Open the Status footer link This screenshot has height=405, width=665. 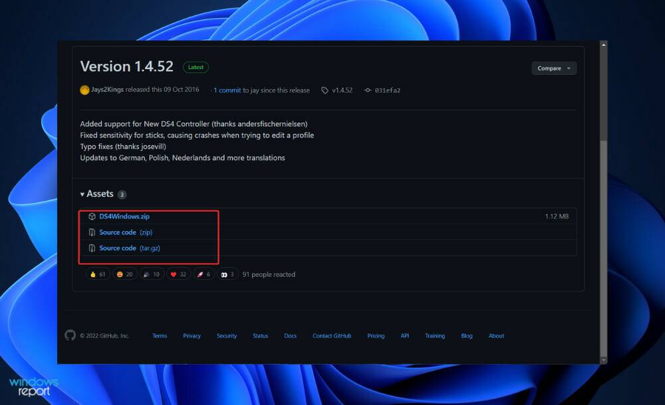pyautogui.click(x=261, y=336)
